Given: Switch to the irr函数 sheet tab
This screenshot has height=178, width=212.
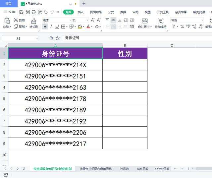Looking at the screenshot, I should (124, 169).
